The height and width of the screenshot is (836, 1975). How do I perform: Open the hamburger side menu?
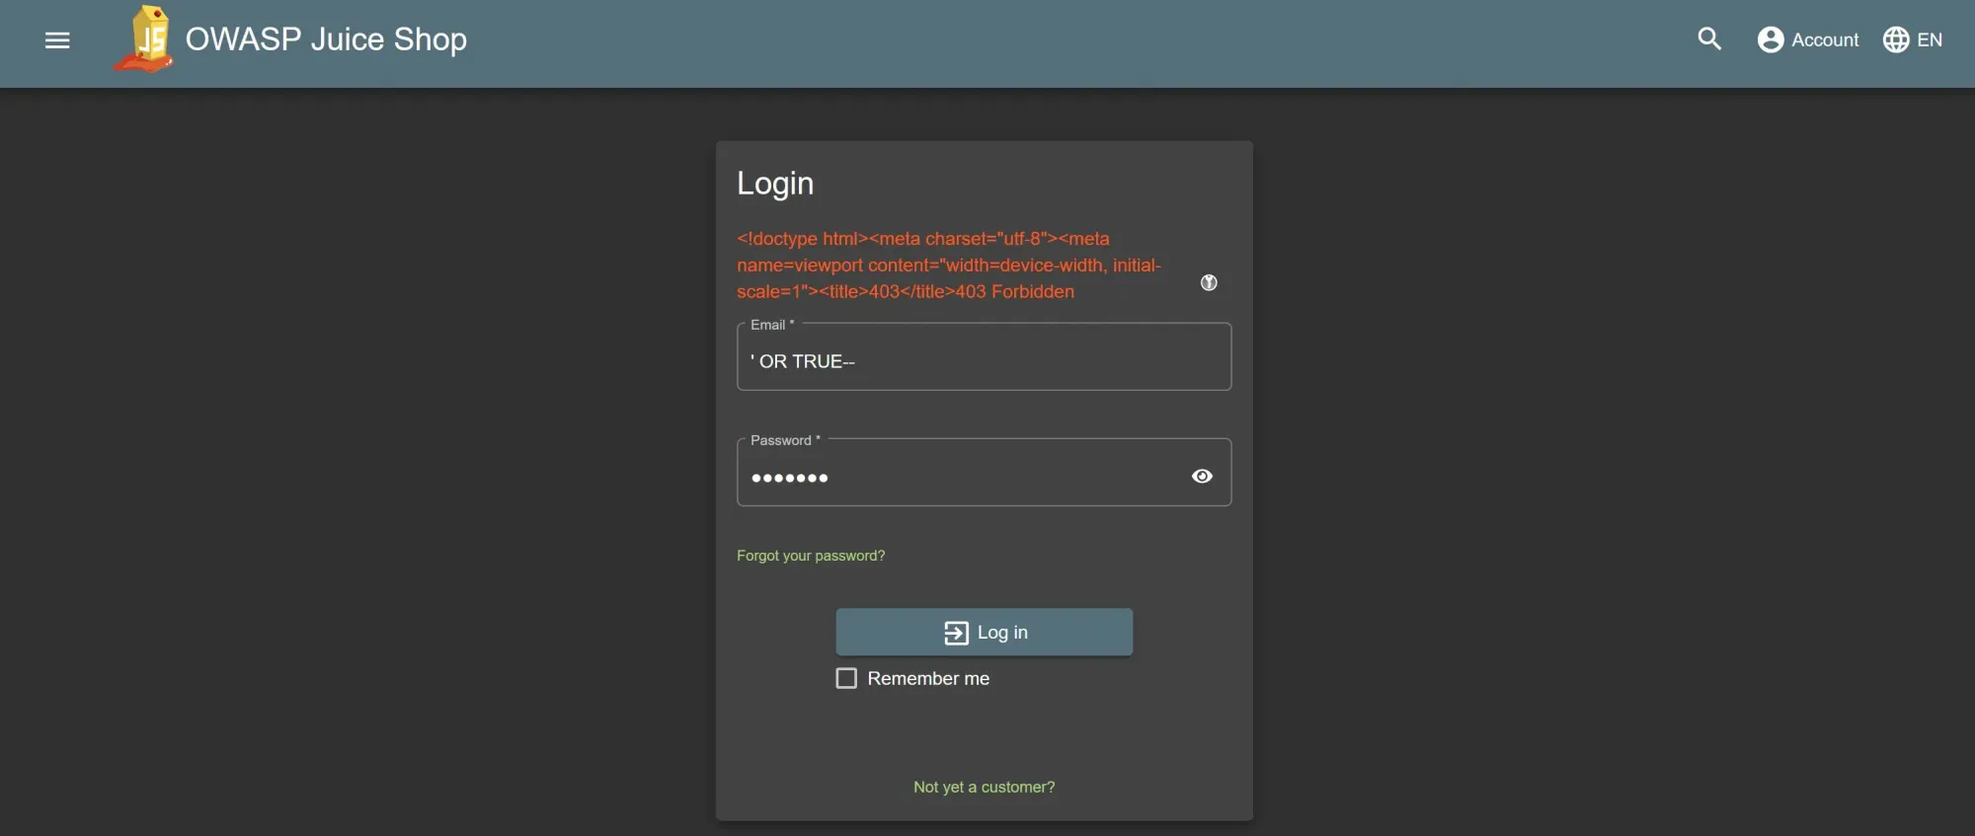pyautogui.click(x=57, y=40)
